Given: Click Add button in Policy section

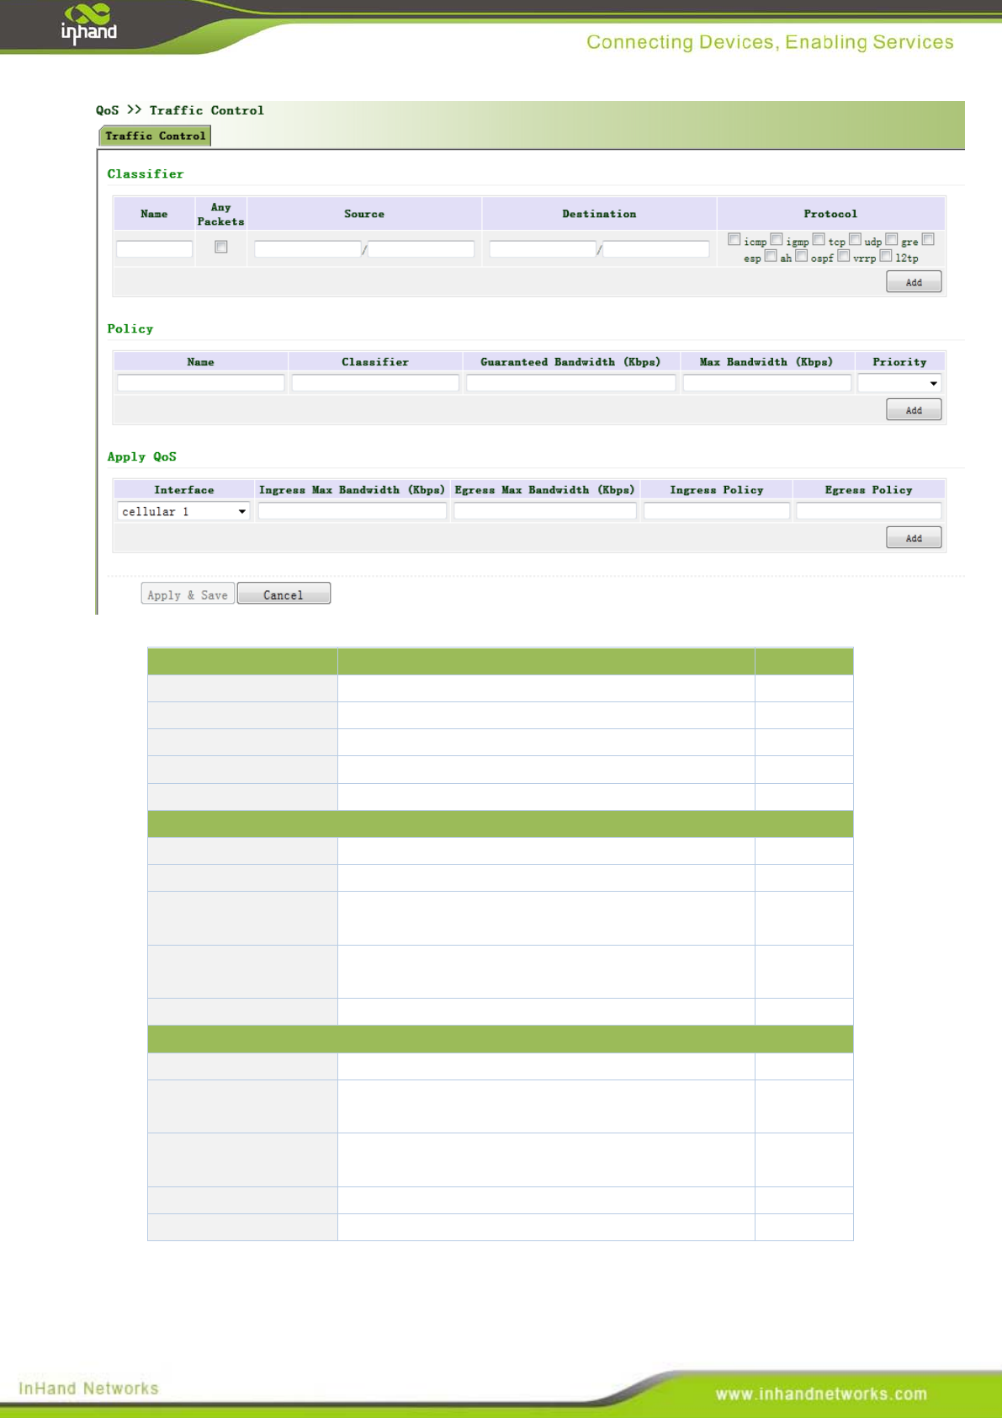Looking at the screenshot, I should coord(914,410).
